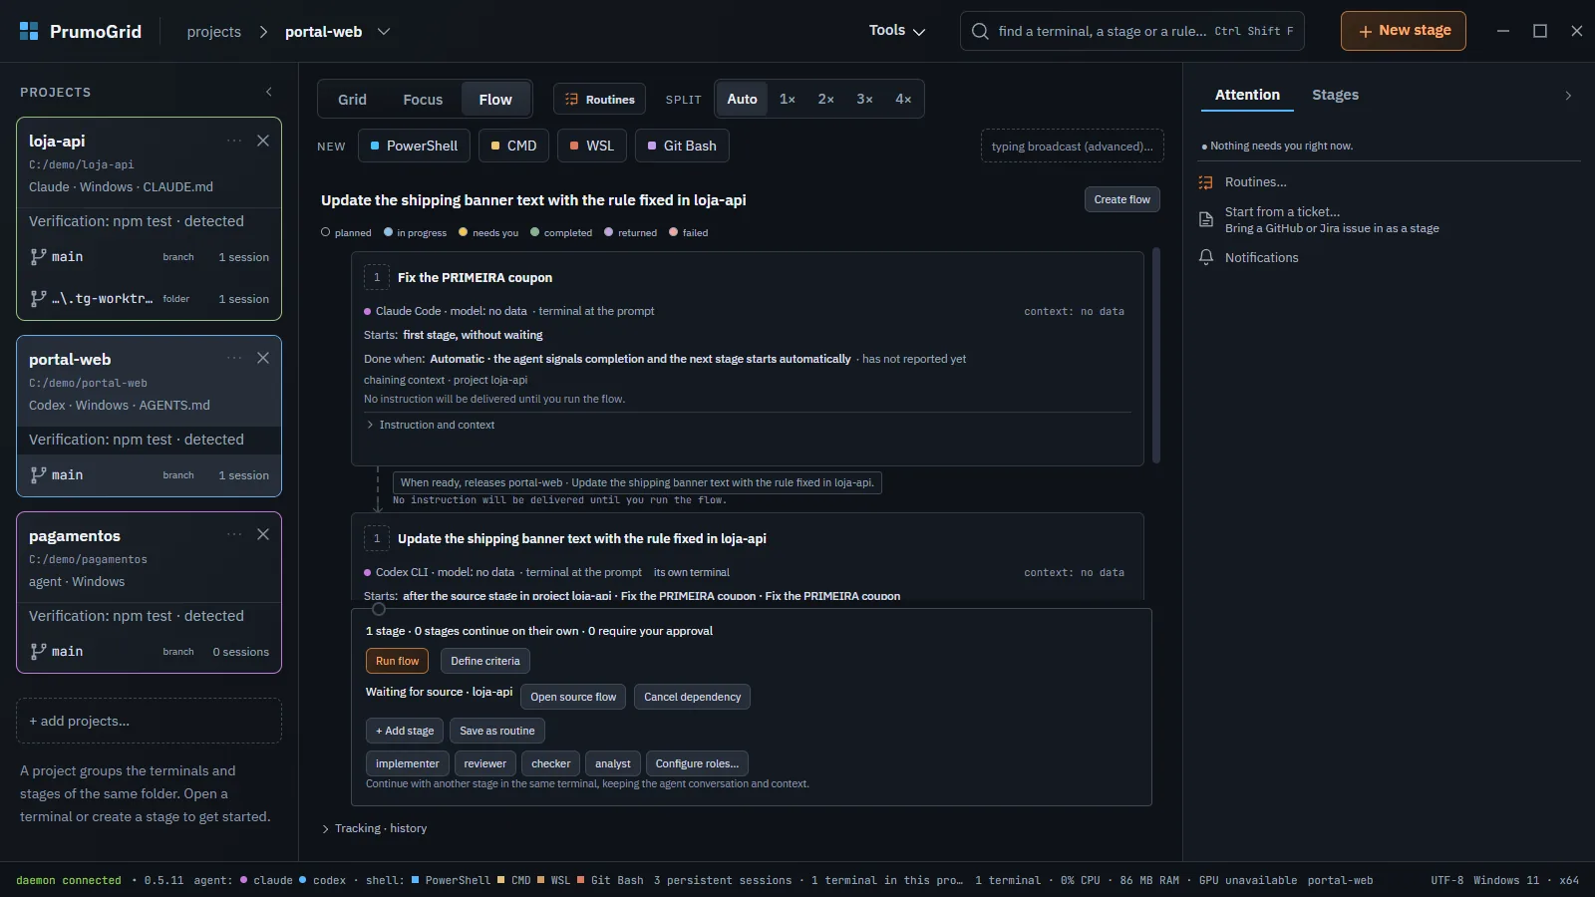
Task: Click Open source flow button
Action: pos(573,697)
